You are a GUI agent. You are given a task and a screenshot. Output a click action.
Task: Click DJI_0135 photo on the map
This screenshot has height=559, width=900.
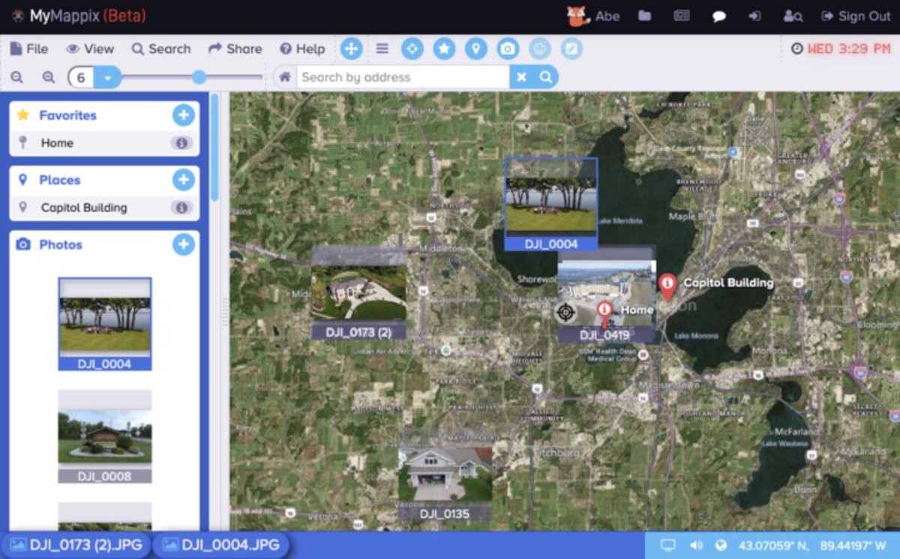(445, 474)
